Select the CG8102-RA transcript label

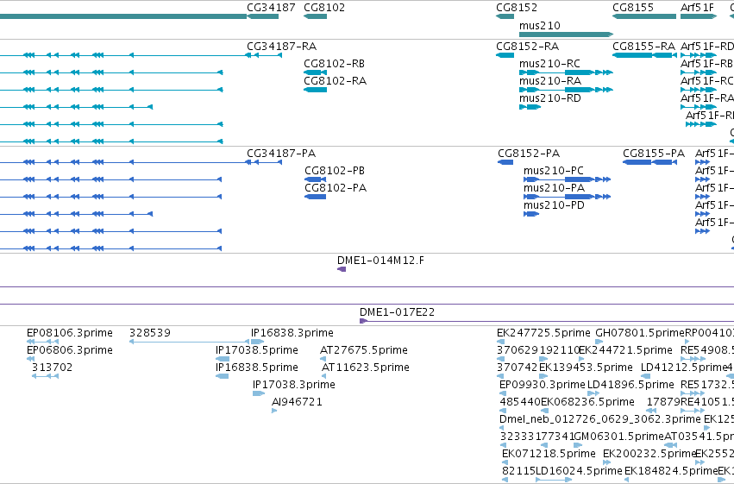coord(336,81)
